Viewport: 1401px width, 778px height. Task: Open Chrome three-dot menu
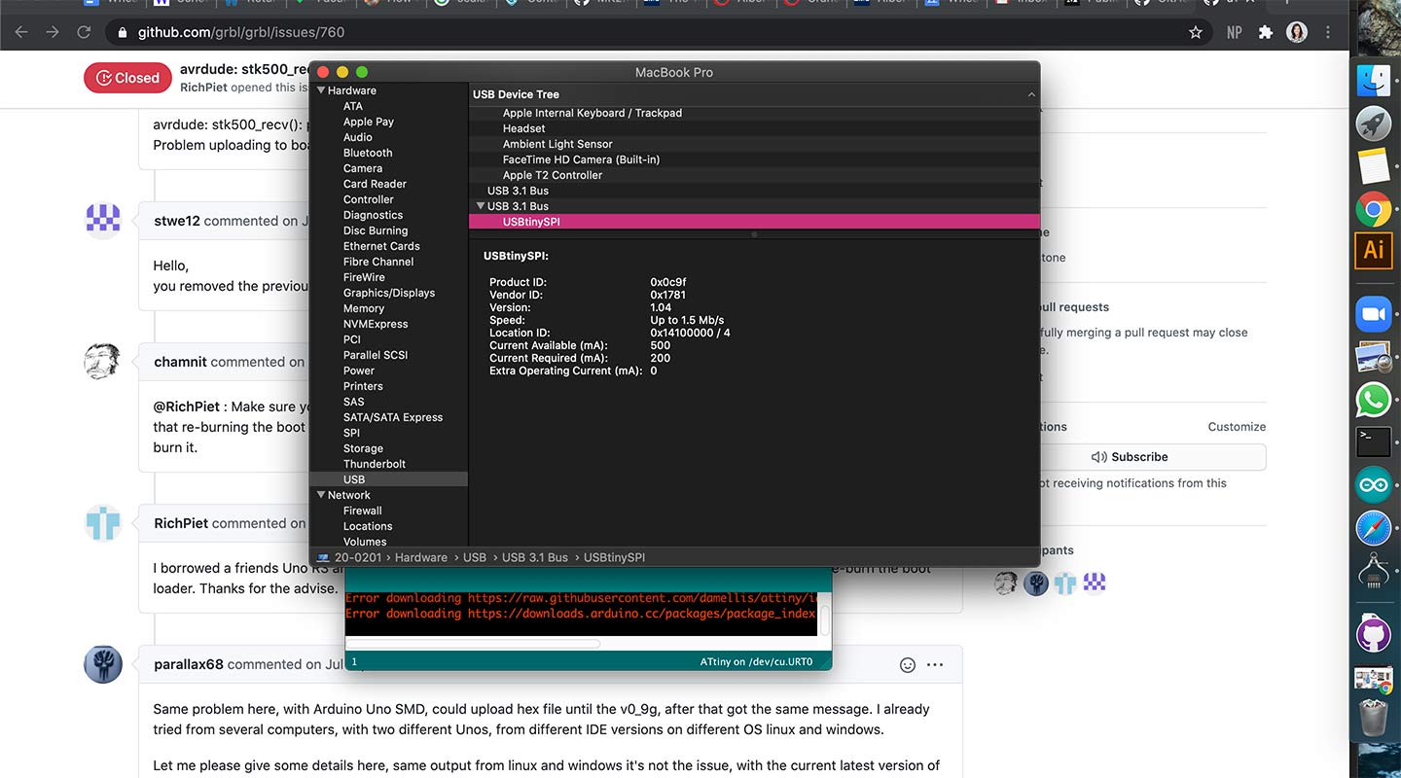point(1328,32)
